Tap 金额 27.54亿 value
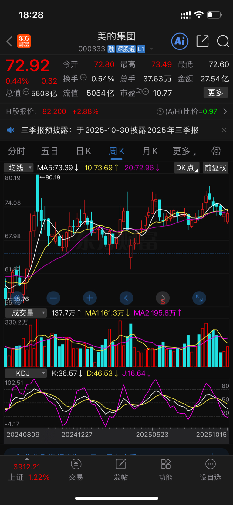 (215, 79)
